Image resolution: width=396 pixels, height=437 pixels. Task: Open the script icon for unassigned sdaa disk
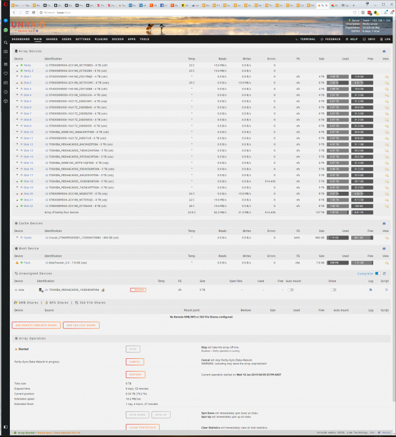[x=387, y=290]
